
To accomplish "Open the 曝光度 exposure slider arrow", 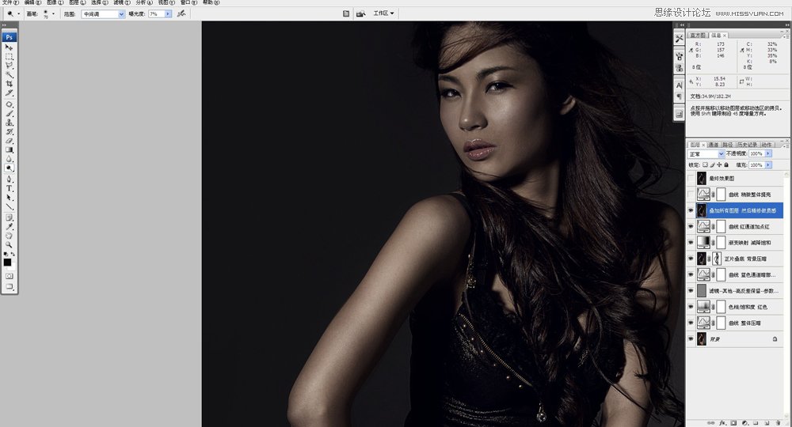I will coord(168,14).
